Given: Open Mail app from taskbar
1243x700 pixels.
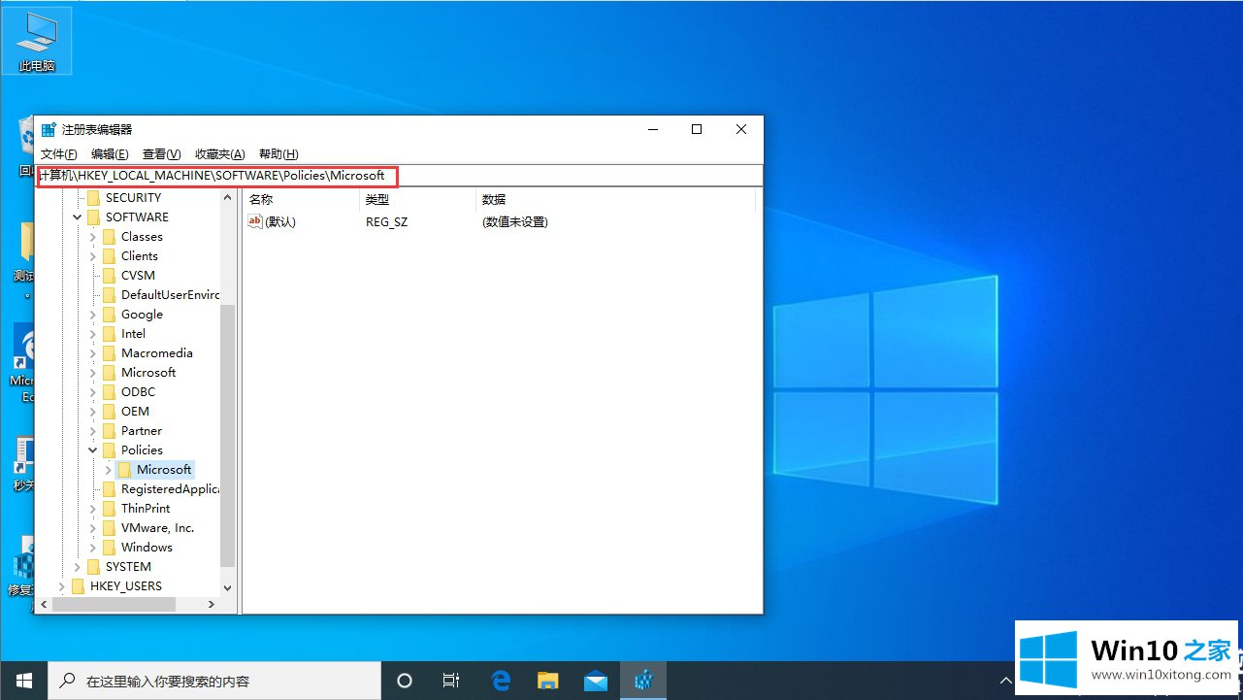Looking at the screenshot, I should [596, 681].
